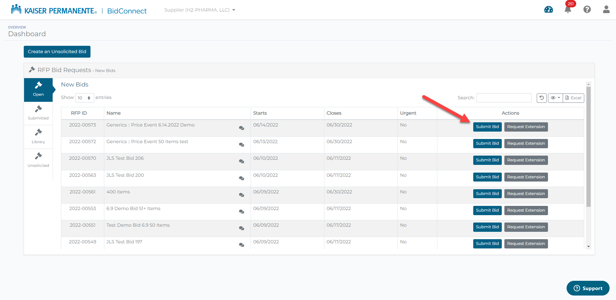Toggle column visibility eye dropdown
Screen dimensions: 616x300
point(555,98)
